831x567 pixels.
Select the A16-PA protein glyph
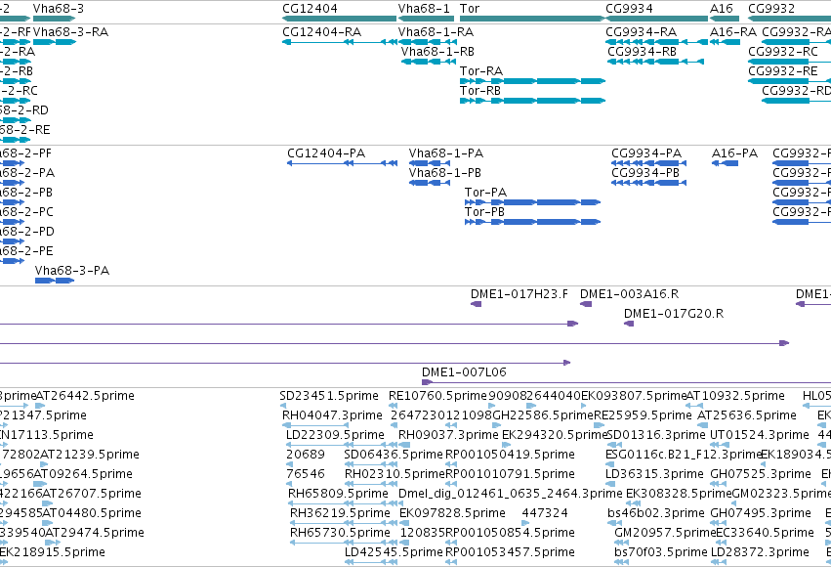pos(725,163)
